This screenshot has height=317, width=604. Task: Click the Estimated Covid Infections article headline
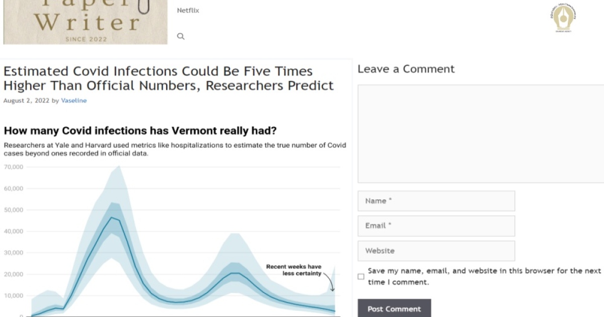[x=169, y=78]
